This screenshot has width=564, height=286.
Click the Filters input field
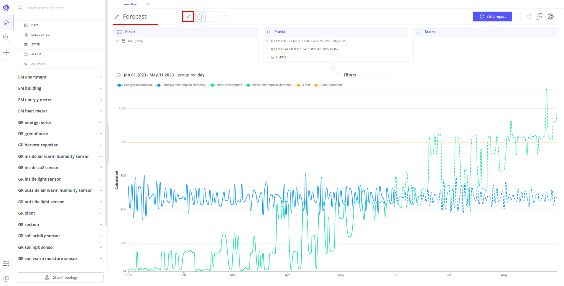376,75
